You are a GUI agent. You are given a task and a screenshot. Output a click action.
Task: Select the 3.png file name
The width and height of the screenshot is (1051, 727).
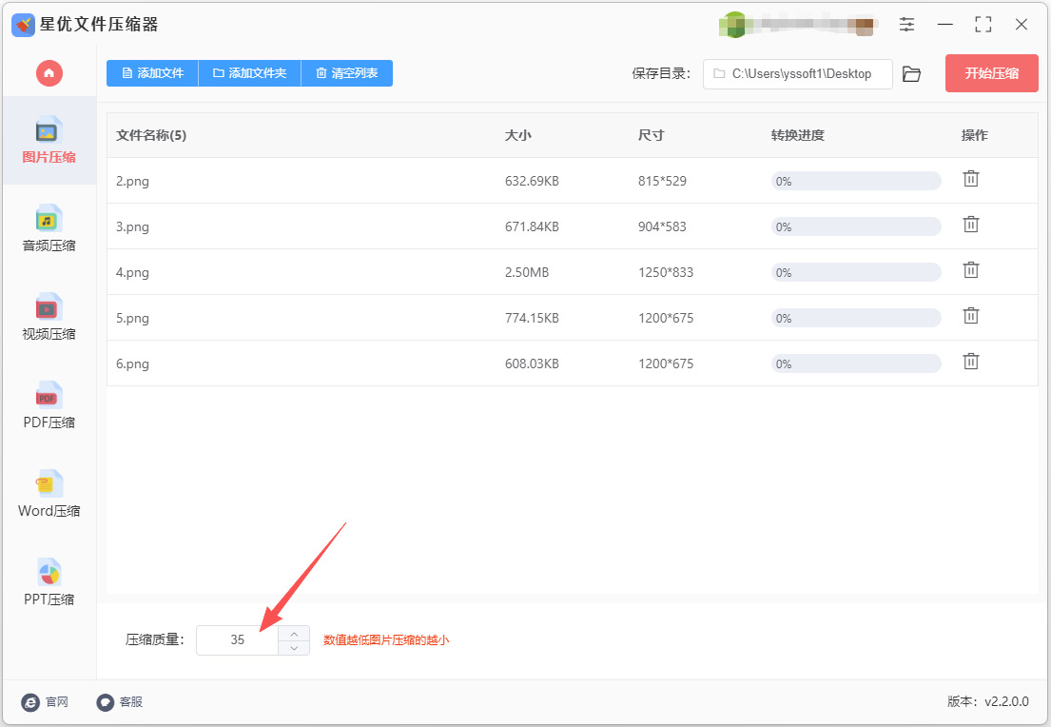coord(133,226)
